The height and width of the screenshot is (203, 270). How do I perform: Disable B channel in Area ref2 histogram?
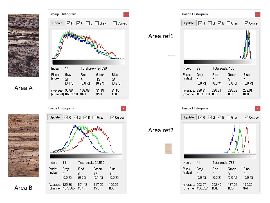[x=220, y=118]
